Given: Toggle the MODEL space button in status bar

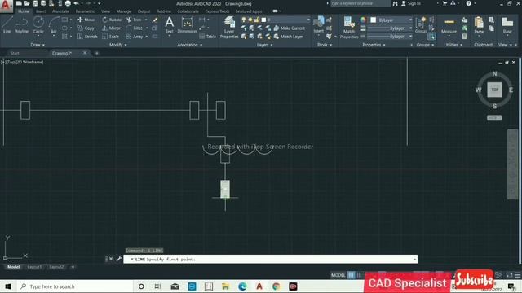Looking at the screenshot, I should click(x=338, y=275).
